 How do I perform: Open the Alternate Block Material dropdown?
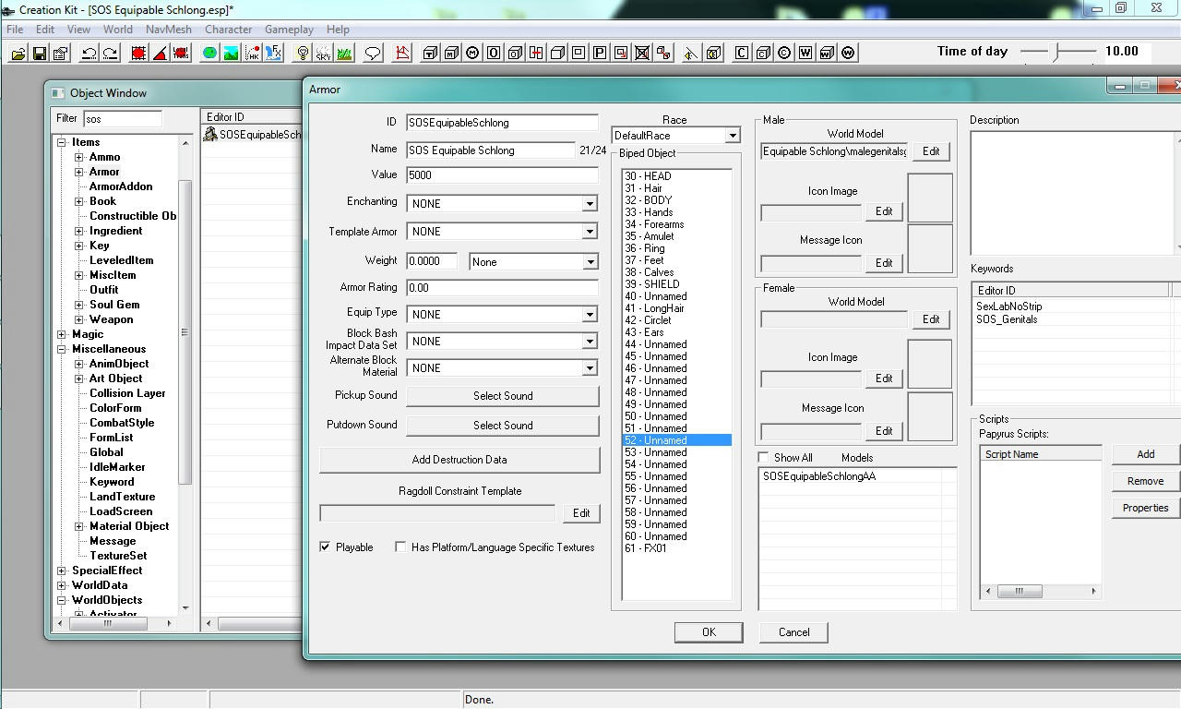pos(590,368)
